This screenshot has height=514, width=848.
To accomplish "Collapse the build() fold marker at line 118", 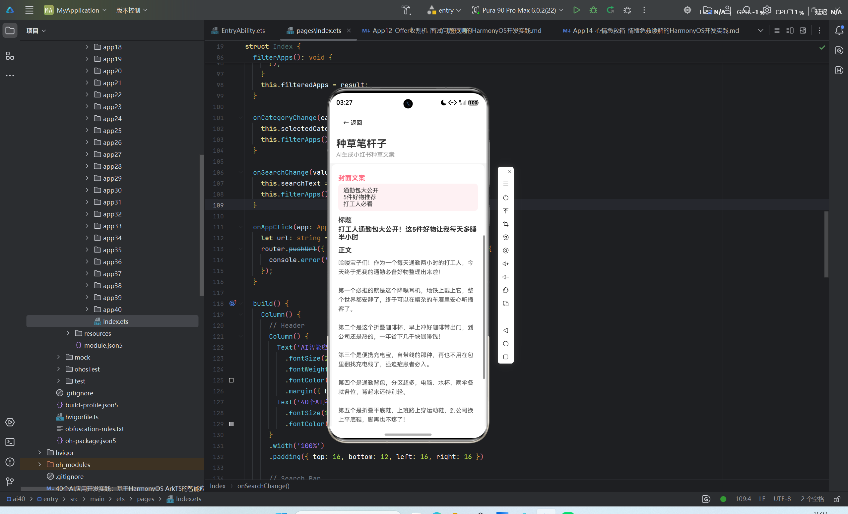I will 241,304.
